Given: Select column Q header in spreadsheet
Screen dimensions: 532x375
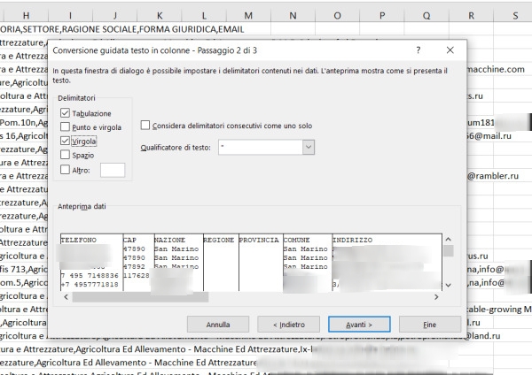Looking at the screenshot, I should point(426,15).
